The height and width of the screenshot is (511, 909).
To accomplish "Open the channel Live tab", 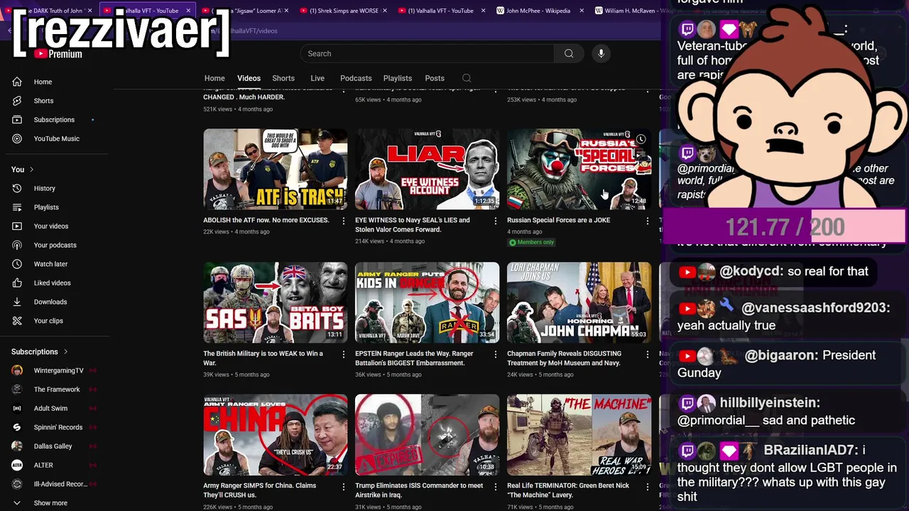I will [317, 78].
